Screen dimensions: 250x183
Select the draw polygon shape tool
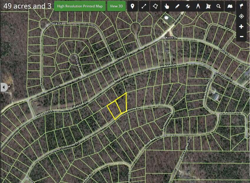[x=155, y=6]
